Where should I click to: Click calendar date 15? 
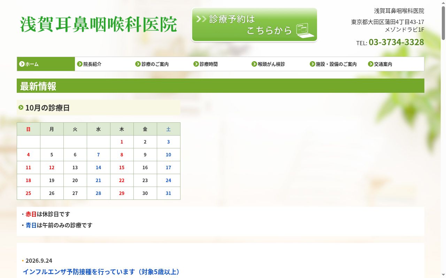122,167
